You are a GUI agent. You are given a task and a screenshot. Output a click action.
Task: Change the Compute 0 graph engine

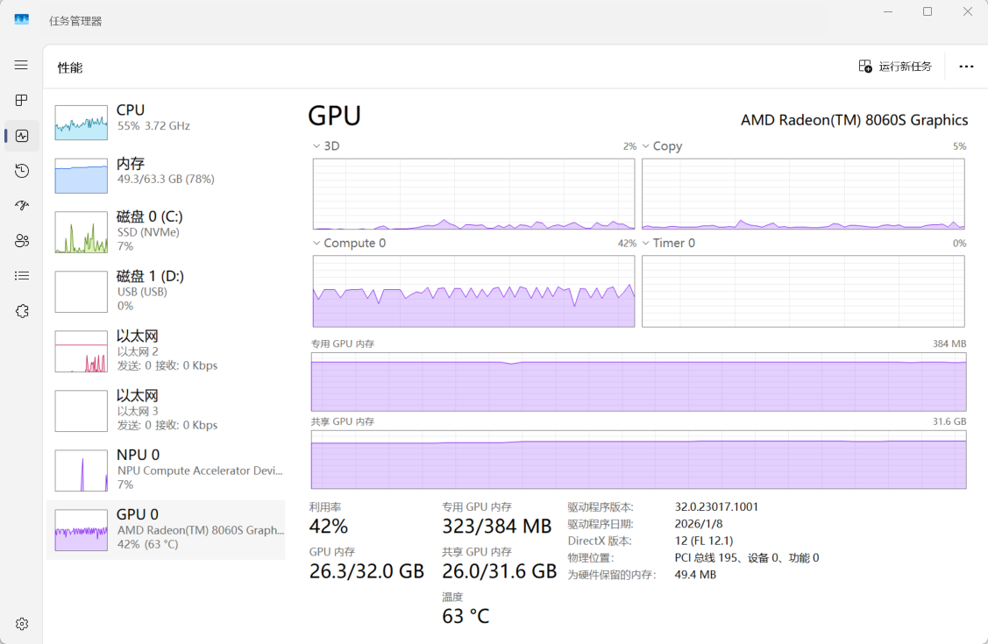[349, 244]
